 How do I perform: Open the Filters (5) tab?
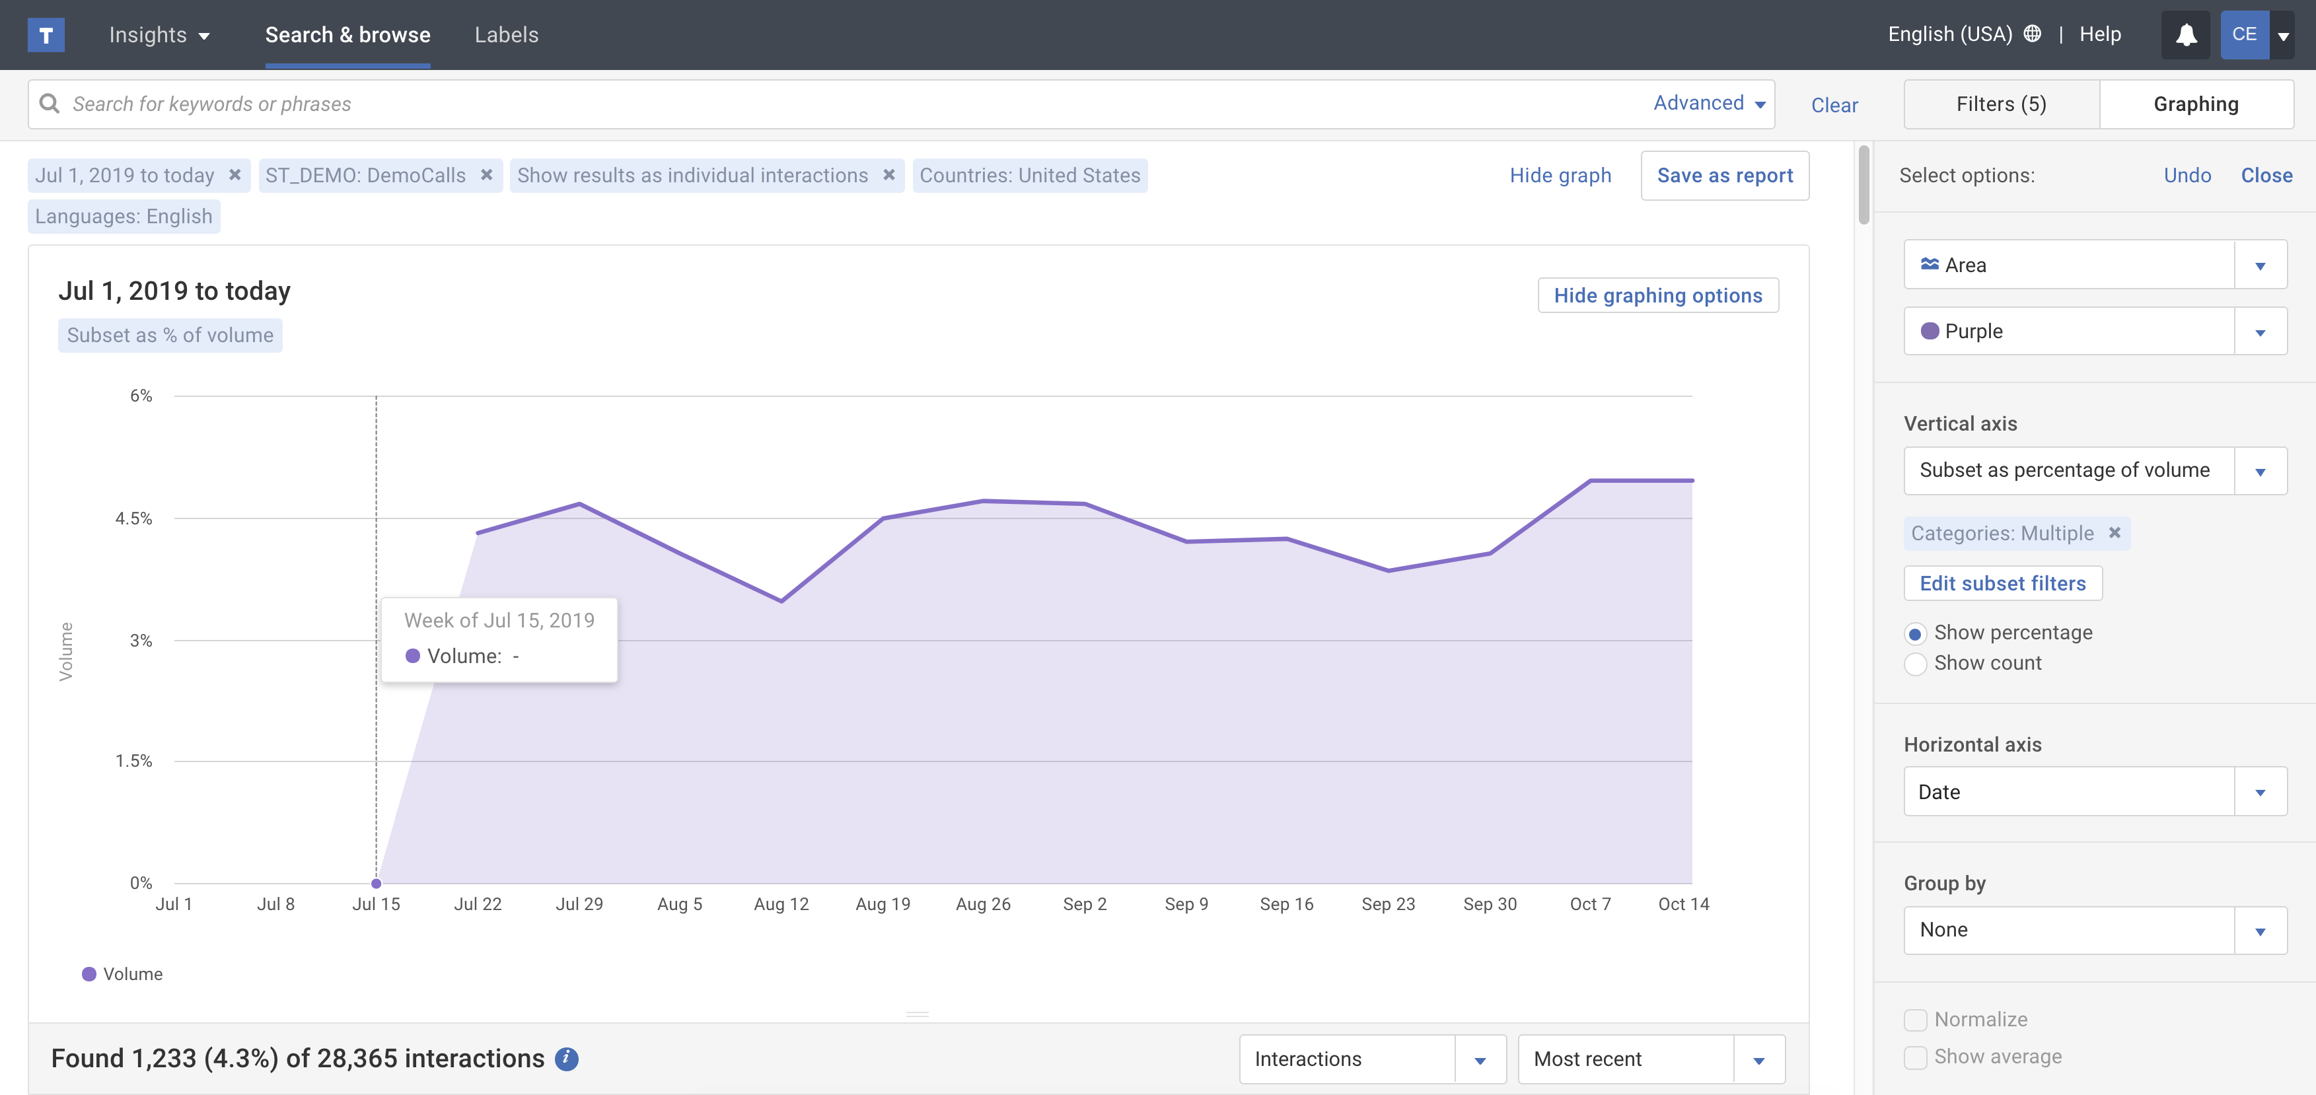pos(2000,104)
